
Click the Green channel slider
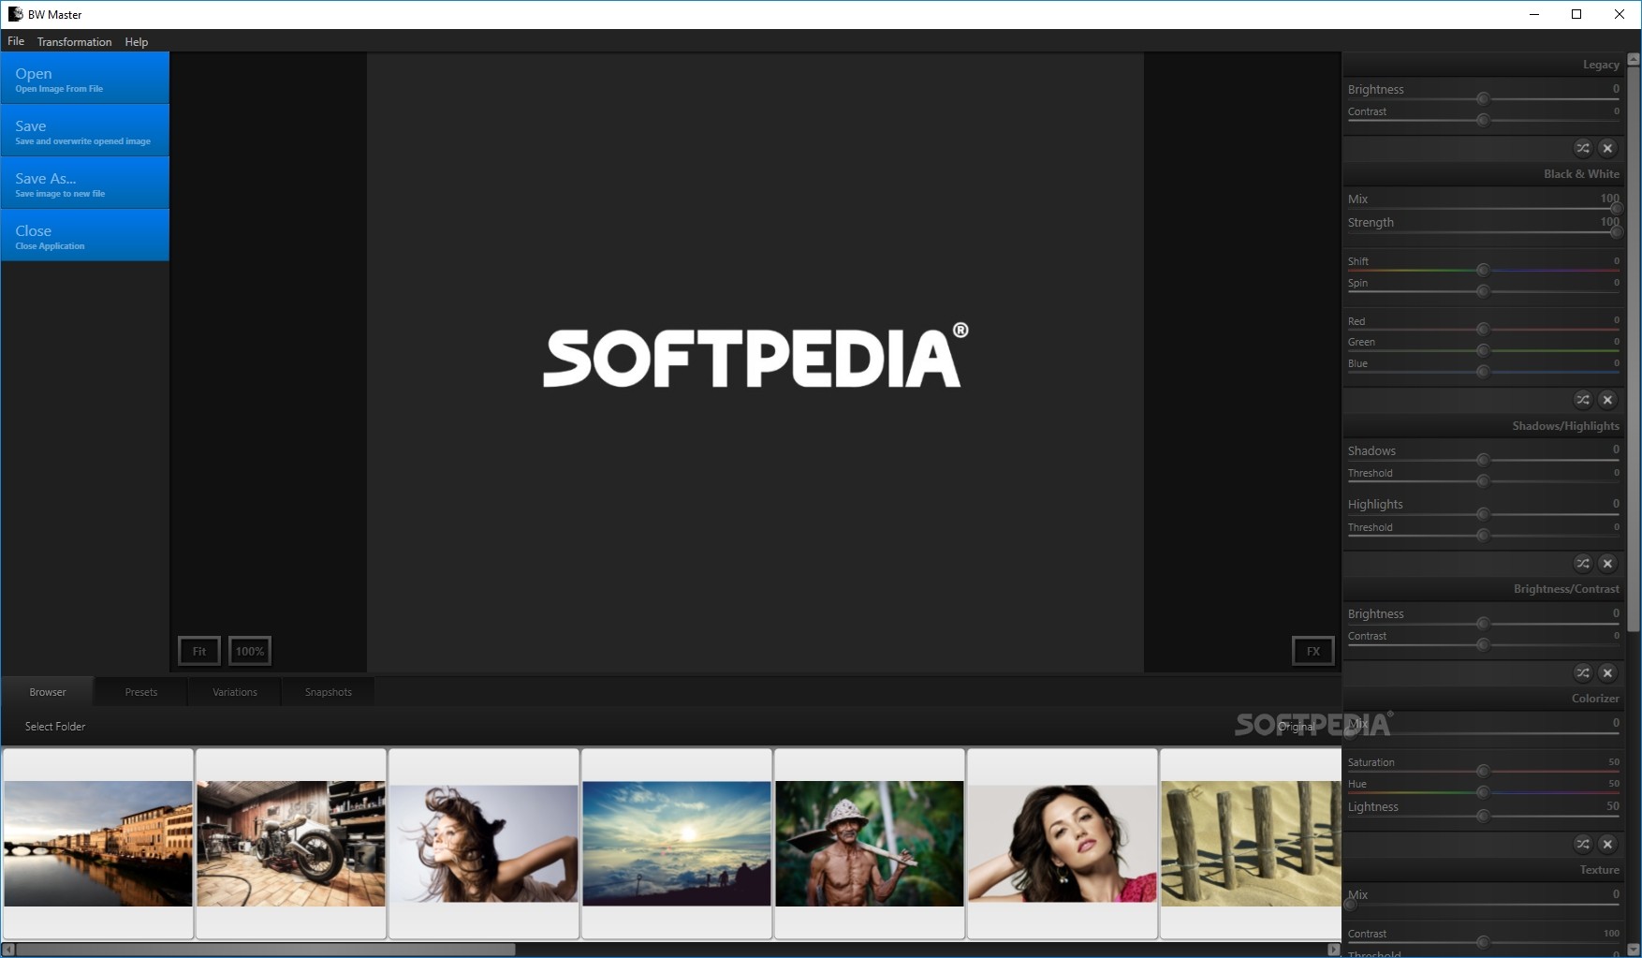tap(1483, 350)
